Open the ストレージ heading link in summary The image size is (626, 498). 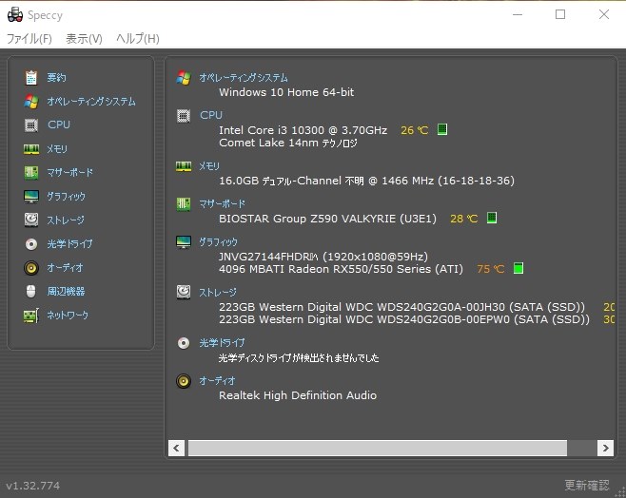point(218,293)
